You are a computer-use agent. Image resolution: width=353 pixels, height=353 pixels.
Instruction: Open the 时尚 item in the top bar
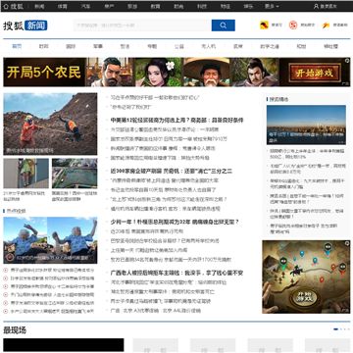[x=178, y=6]
